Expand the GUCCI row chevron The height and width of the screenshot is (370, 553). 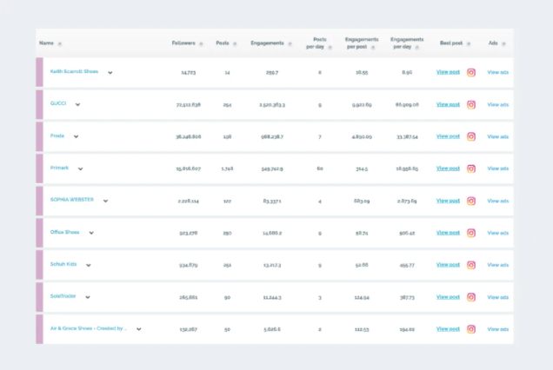(77, 104)
